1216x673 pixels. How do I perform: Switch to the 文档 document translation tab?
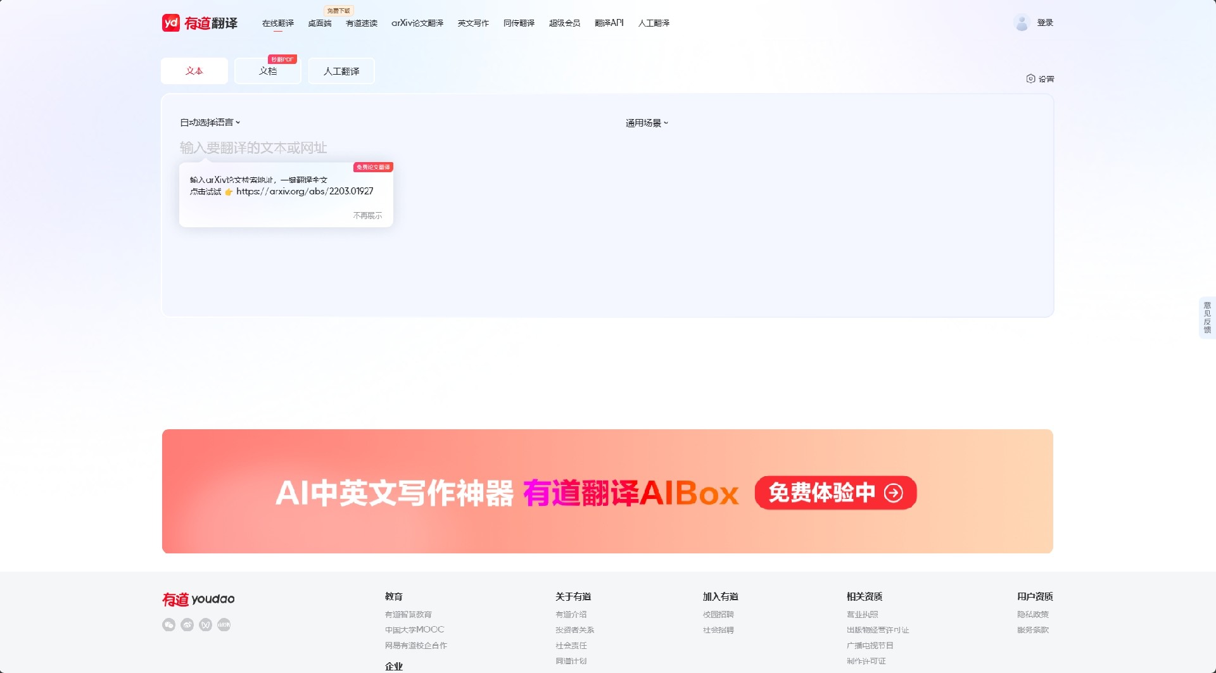(267, 71)
